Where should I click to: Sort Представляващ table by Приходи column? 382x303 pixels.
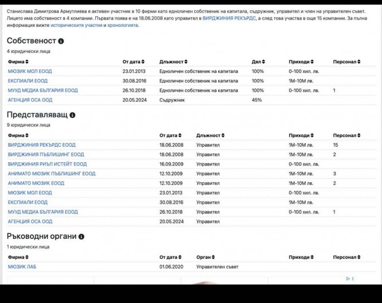pos(302,135)
